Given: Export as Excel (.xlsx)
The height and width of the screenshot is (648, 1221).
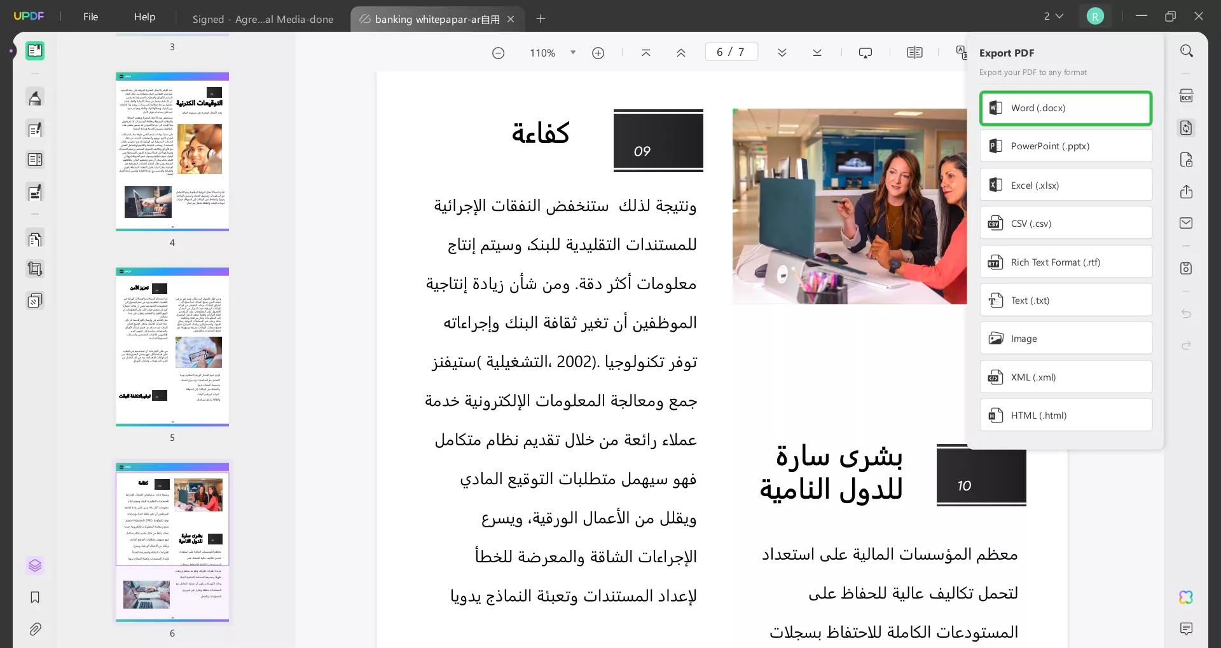Looking at the screenshot, I should click(1066, 185).
